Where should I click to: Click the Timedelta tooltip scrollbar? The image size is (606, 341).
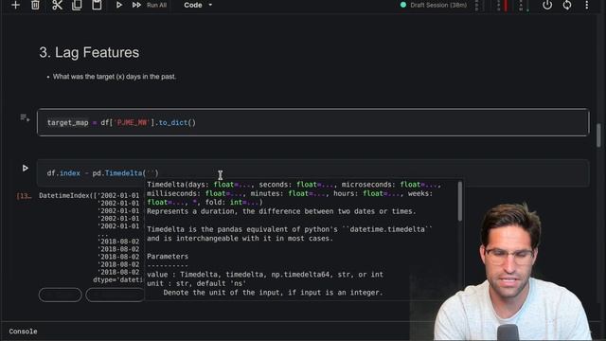coord(459,202)
